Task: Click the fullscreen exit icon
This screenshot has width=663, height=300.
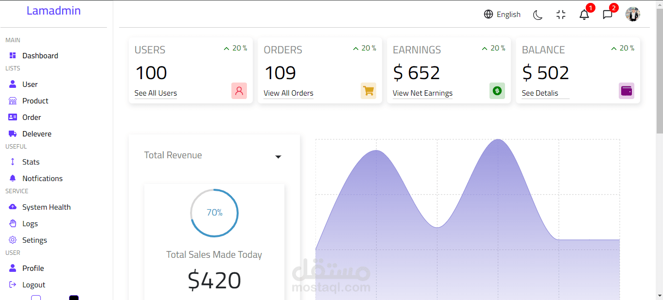Action: click(561, 15)
